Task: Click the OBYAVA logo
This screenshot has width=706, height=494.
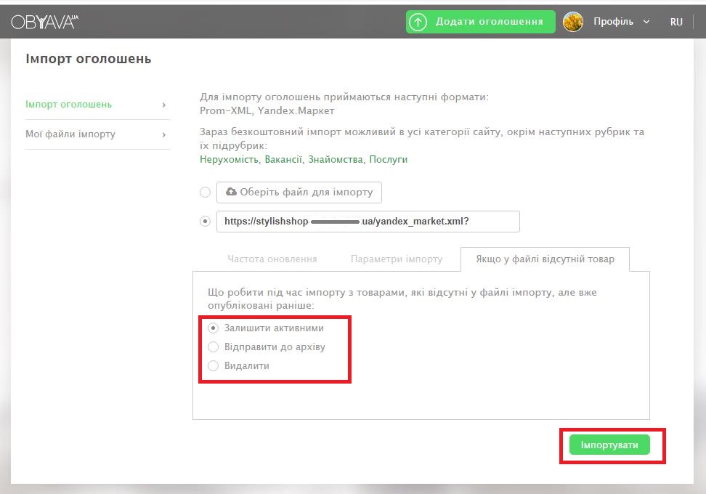Action: [44, 22]
